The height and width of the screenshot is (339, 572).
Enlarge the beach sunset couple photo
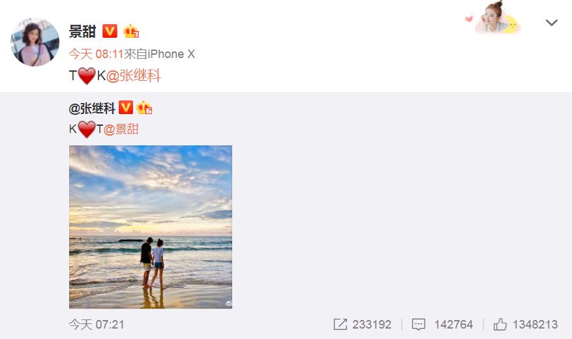pos(151,227)
